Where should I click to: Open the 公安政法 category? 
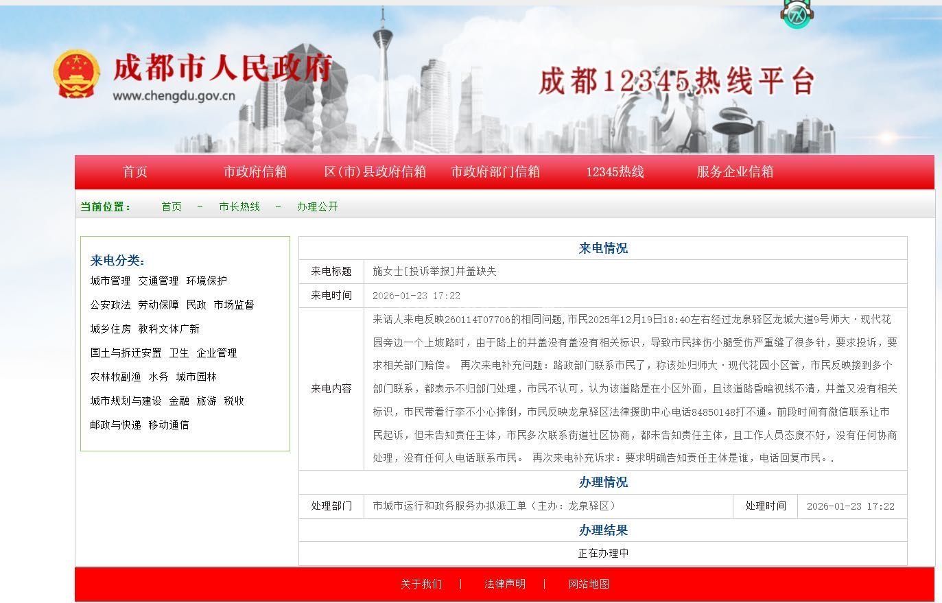coord(110,305)
